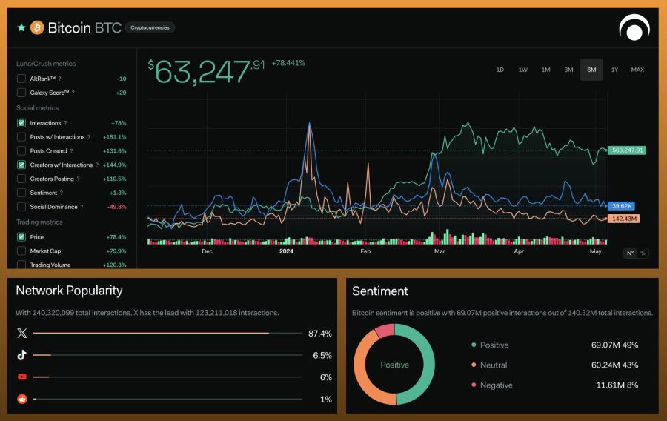Switch chart range to MAX
Image resolution: width=667 pixels, height=421 pixels.
637,70
